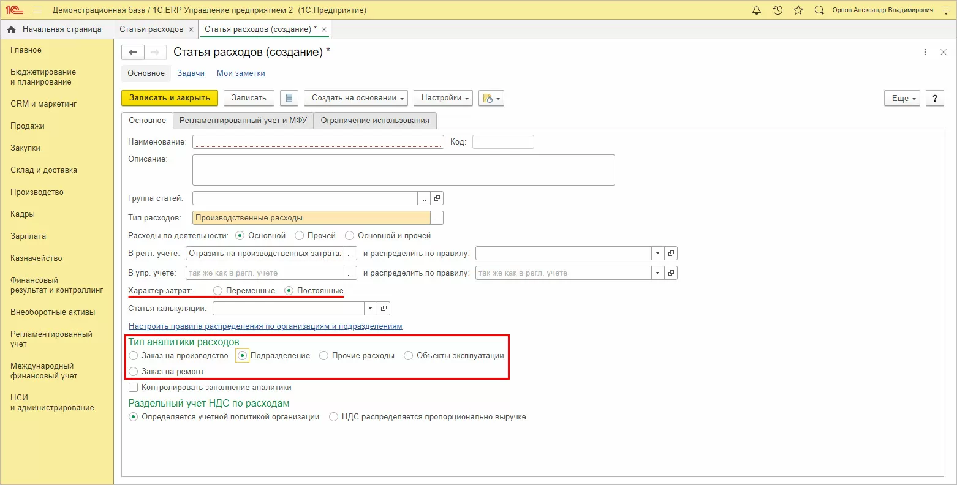Open Казначейство section in sidebar
Viewport: 957px width, 485px height.
pyautogui.click(x=36, y=258)
